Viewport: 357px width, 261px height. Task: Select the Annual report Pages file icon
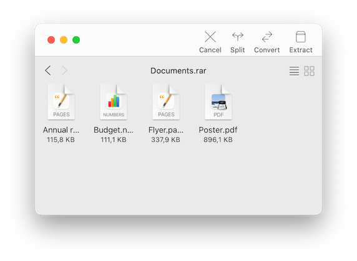tap(61, 102)
